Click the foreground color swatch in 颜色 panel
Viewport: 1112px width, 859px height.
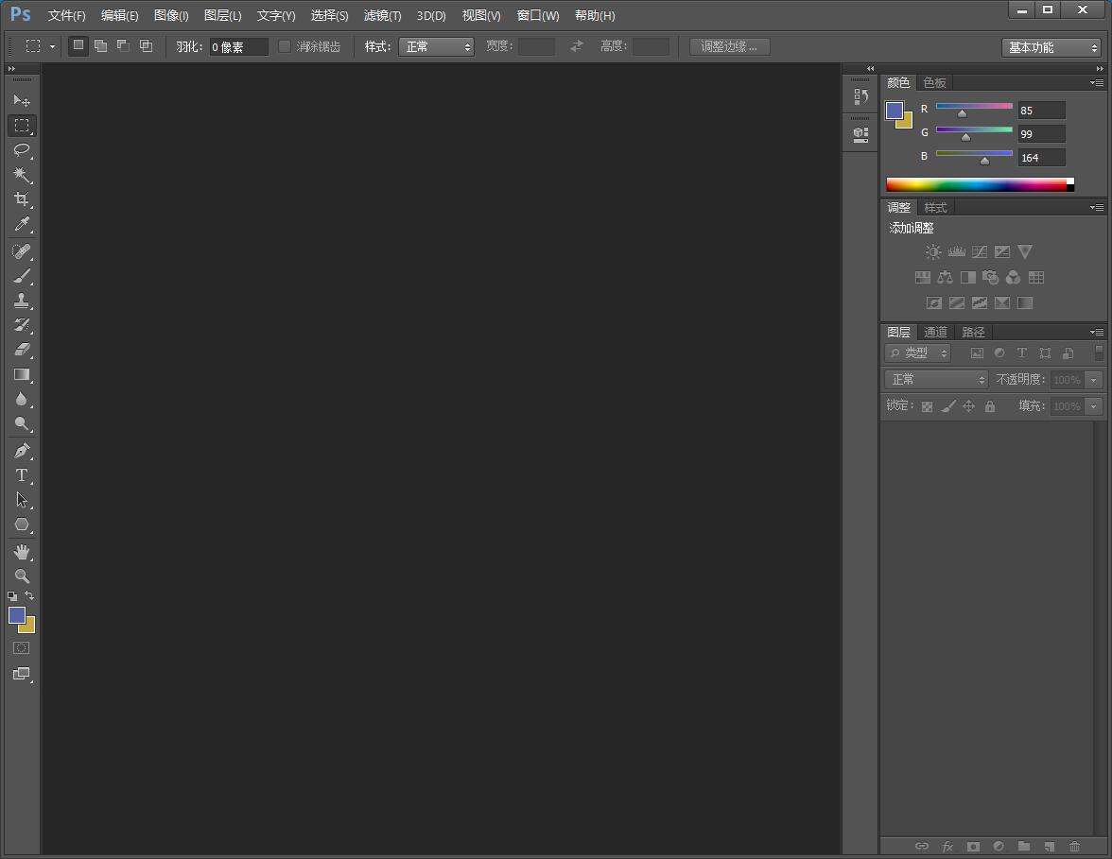(894, 110)
